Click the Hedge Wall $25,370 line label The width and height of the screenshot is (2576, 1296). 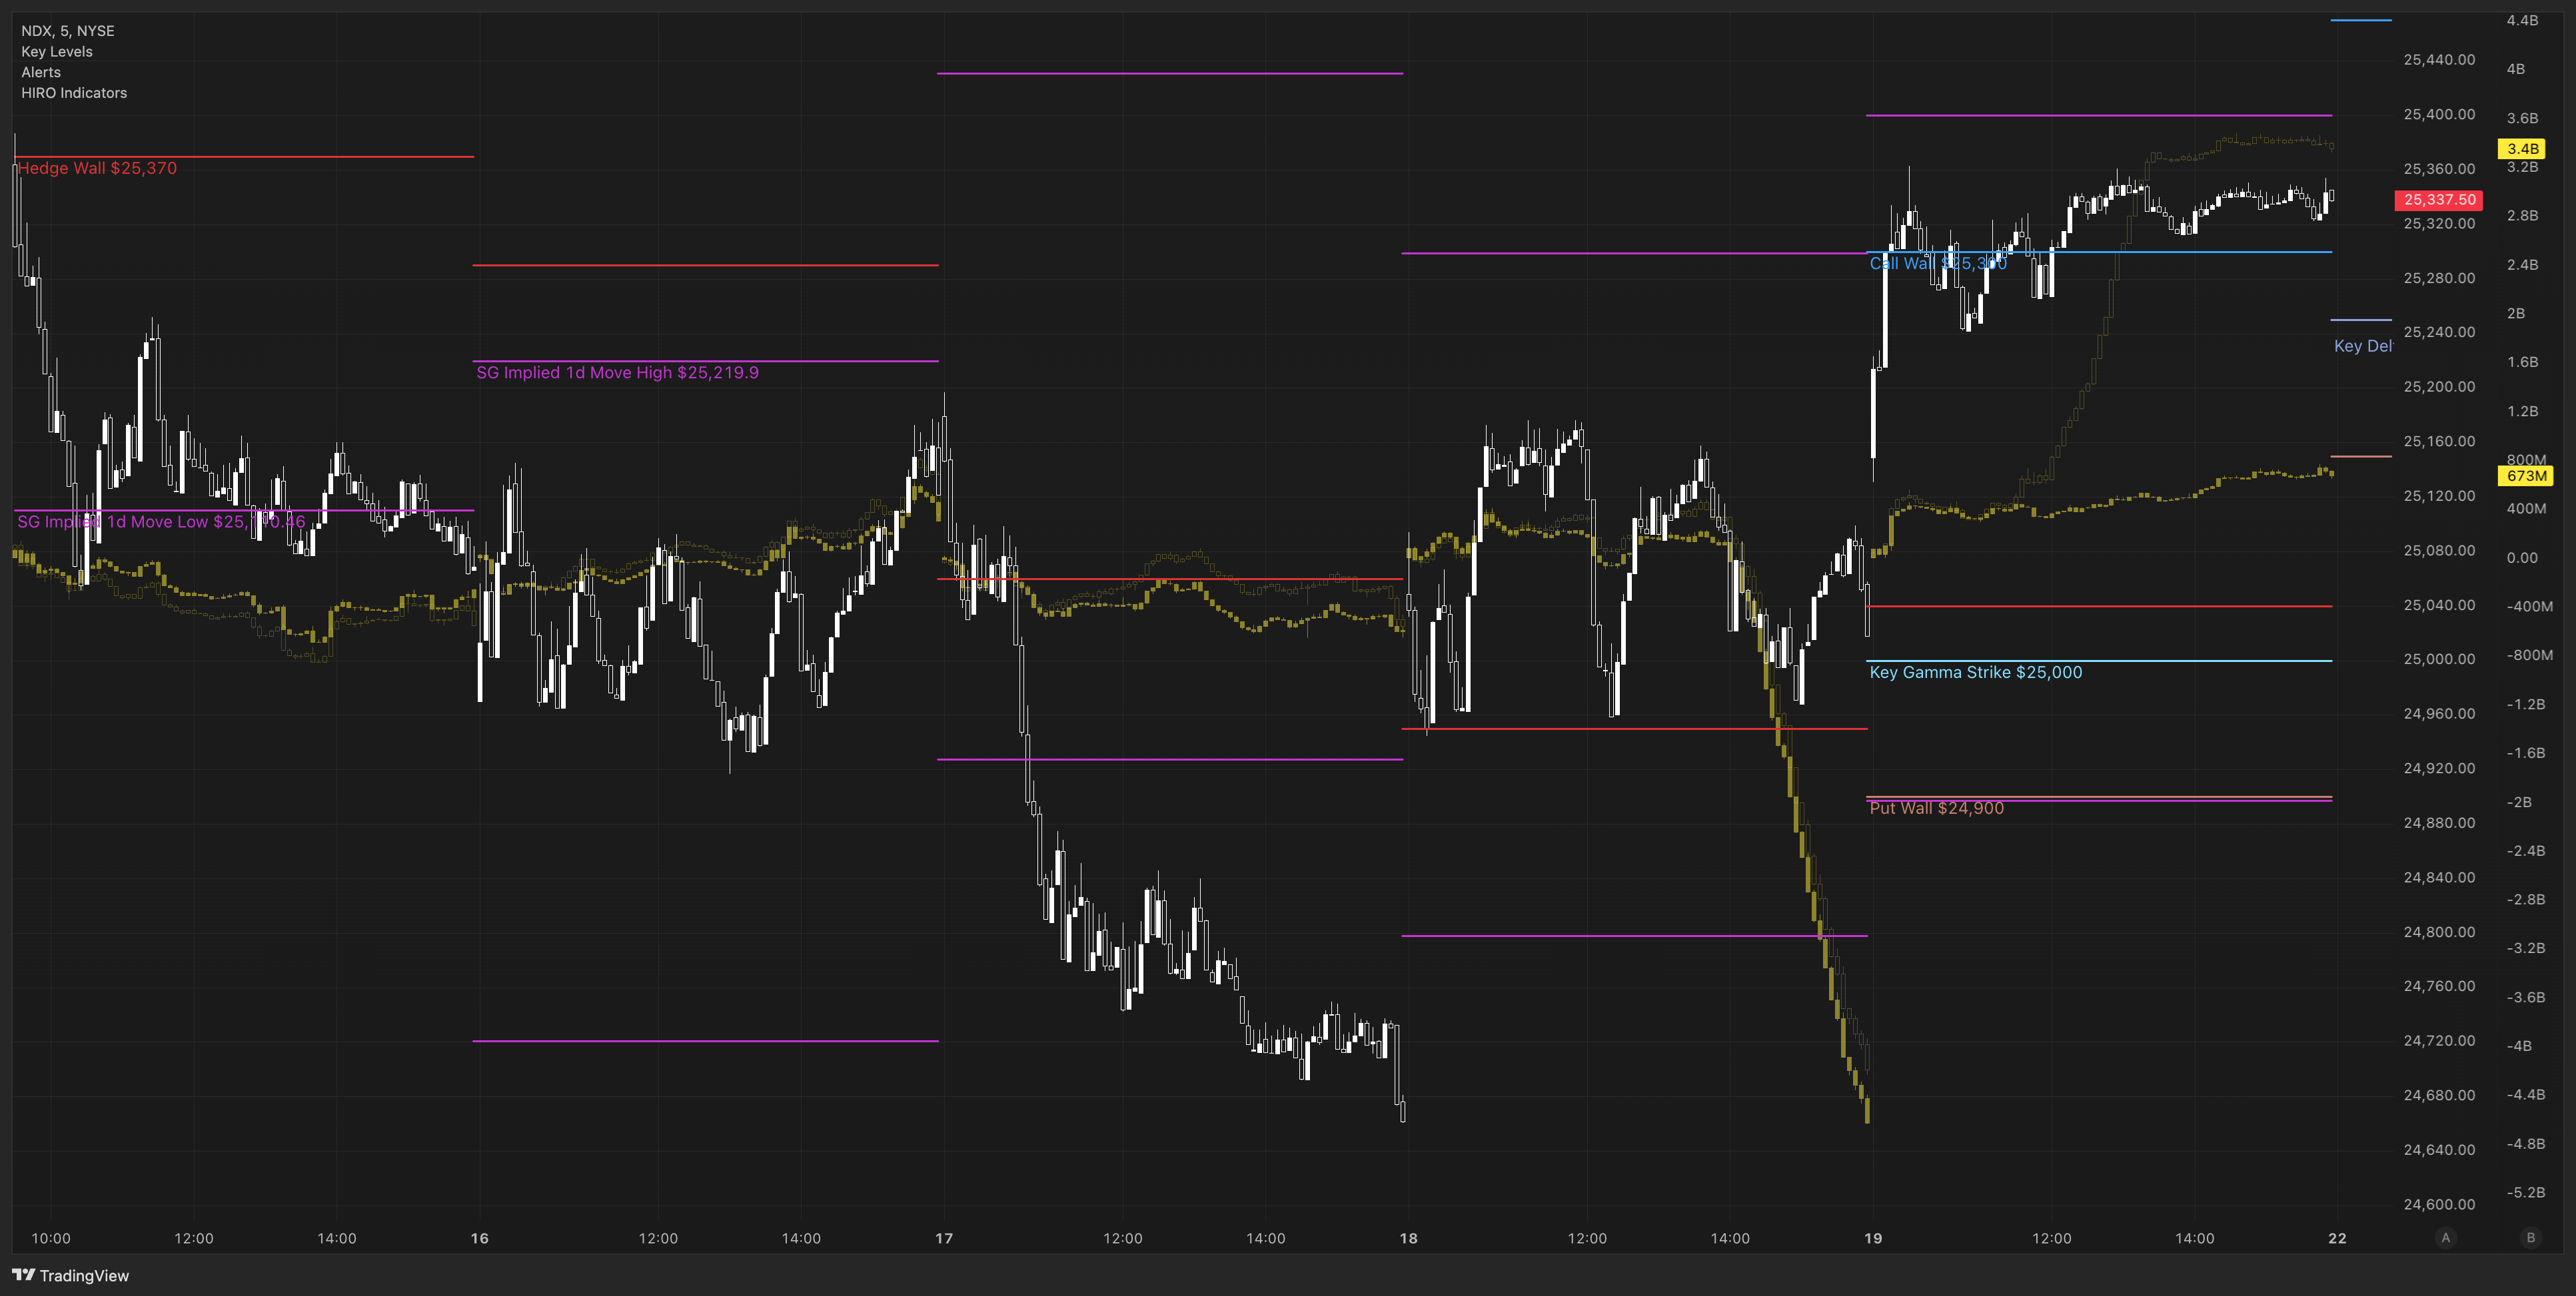click(97, 168)
